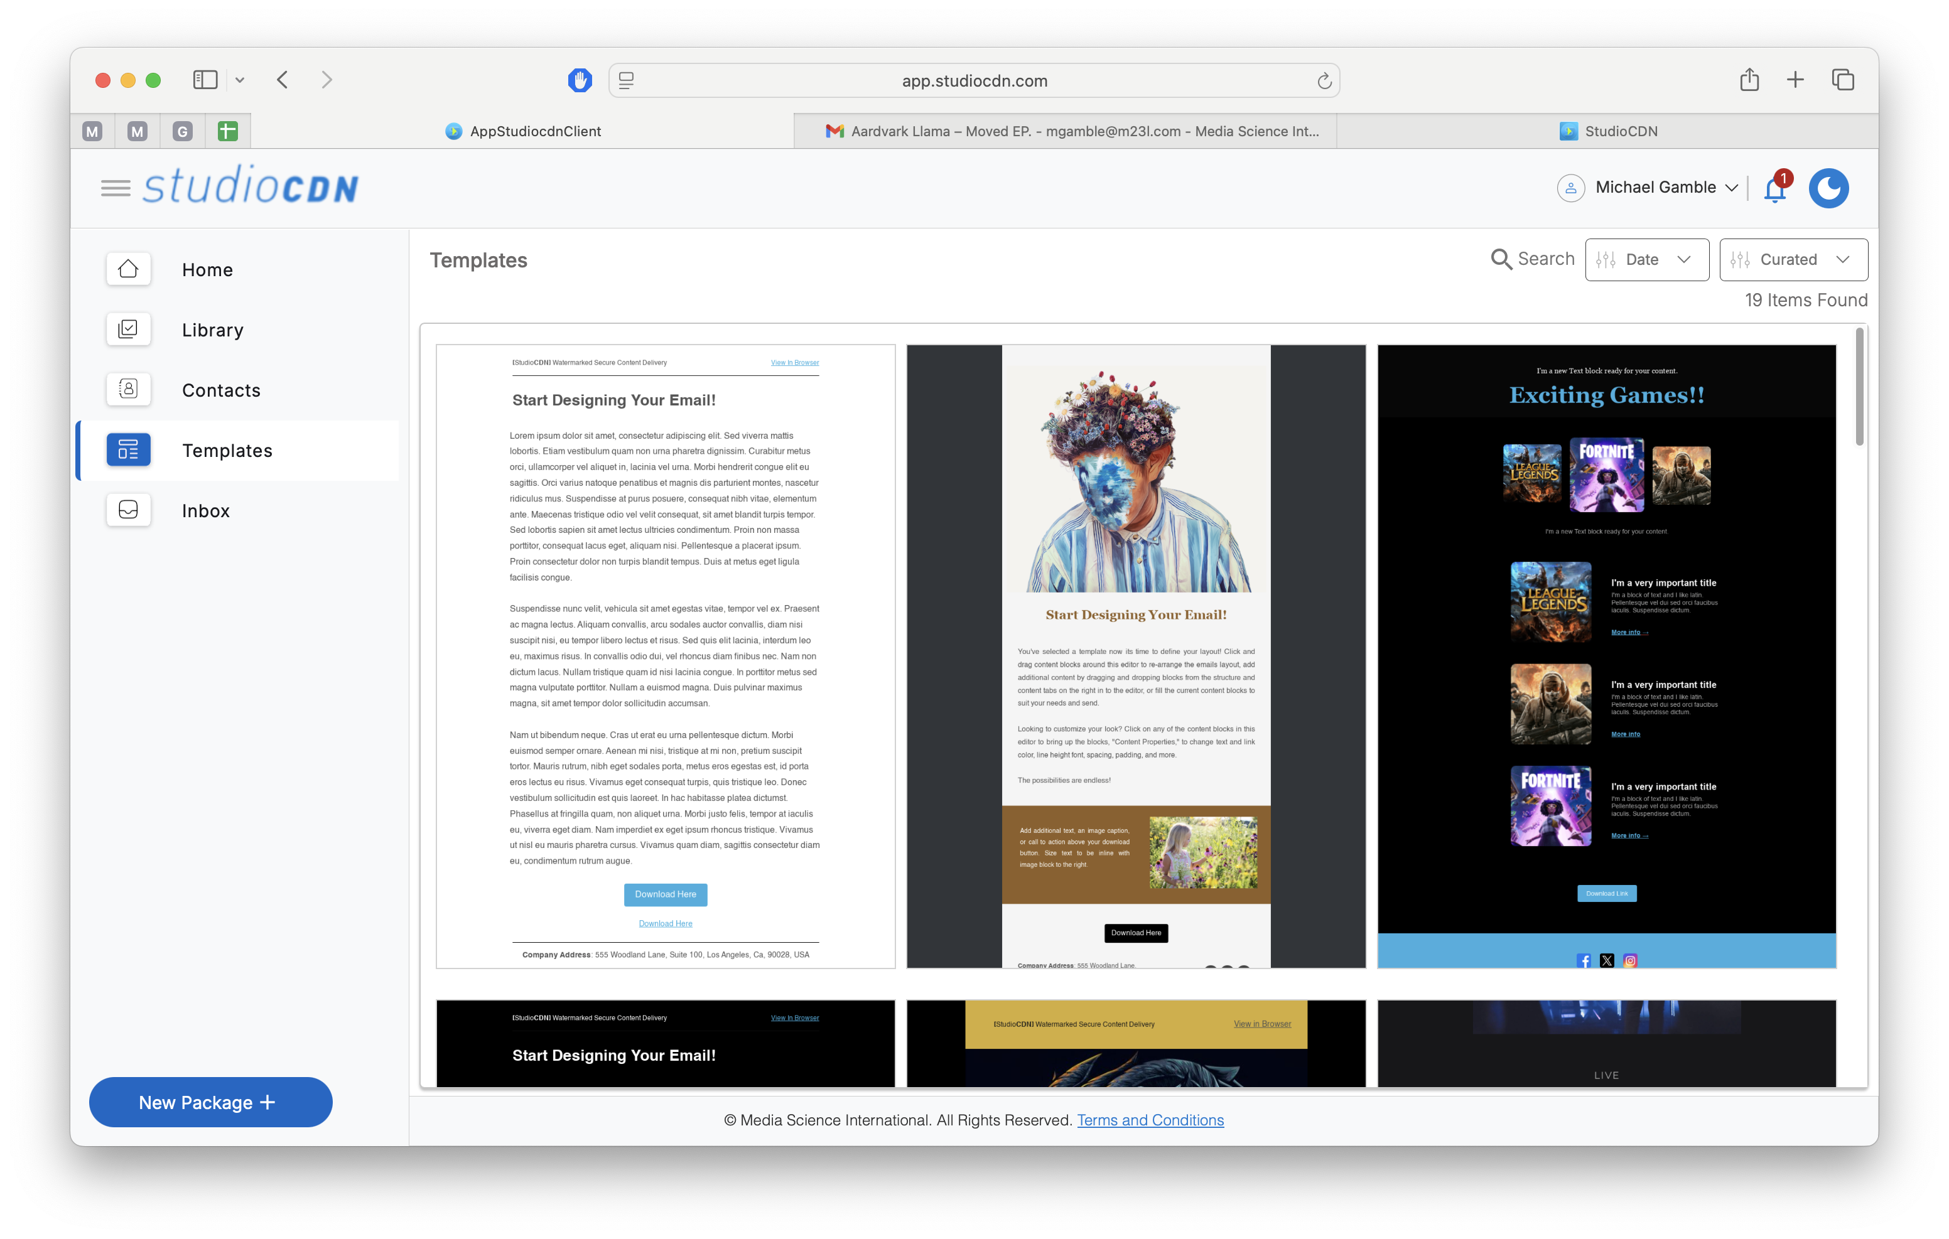Go to Home in sidebar
This screenshot has height=1239, width=1949.
pos(207,269)
